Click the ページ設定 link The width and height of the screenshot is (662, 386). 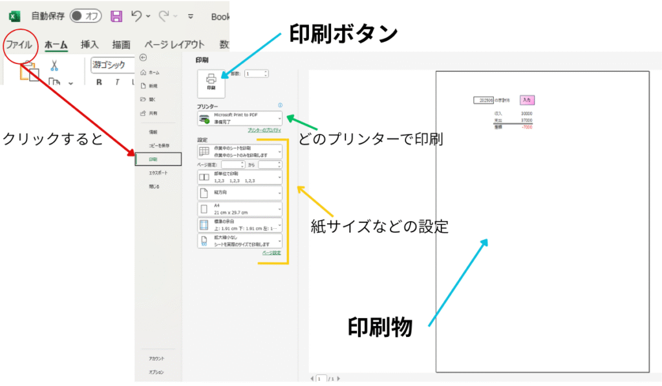click(272, 253)
